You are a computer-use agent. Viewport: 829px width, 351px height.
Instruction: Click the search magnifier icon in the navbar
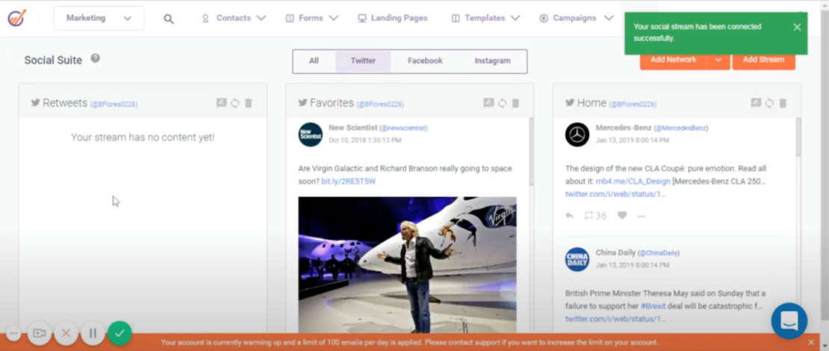(x=169, y=19)
